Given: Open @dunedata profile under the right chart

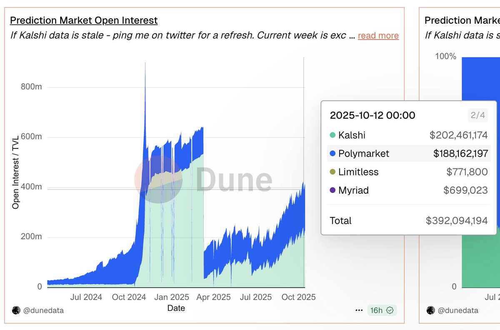Looking at the screenshot, I should click(x=458, y=310).
